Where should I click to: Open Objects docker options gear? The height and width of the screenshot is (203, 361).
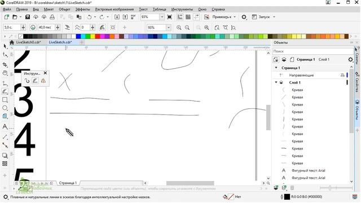[350, 60]
